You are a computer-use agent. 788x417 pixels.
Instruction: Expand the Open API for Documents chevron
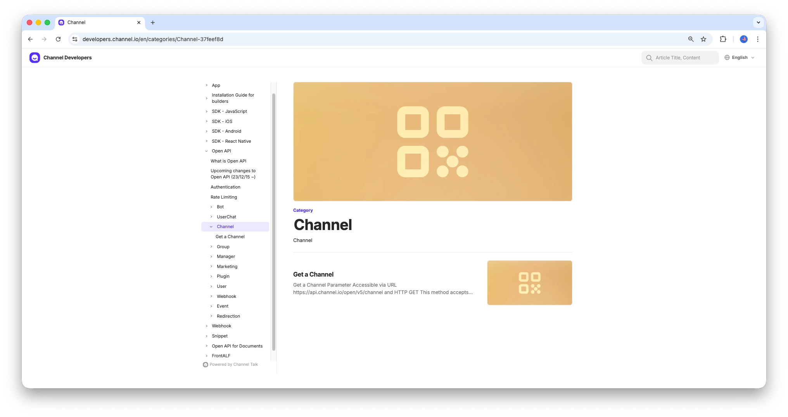point(207,346)
